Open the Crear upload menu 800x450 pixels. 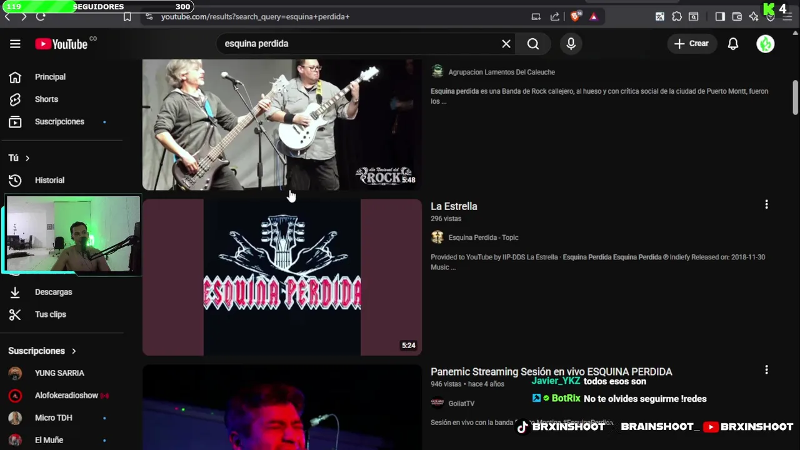pos(691,44)
